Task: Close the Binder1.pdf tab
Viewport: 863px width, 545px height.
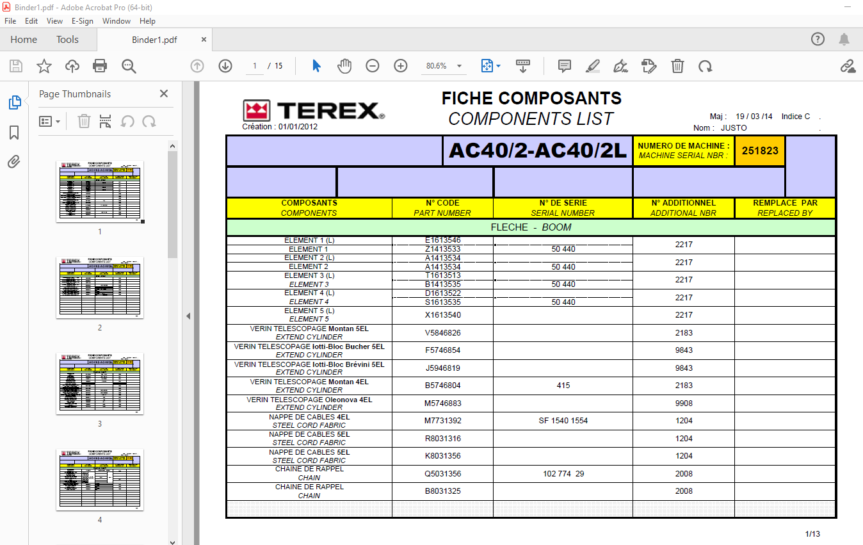Action: [x=204, y=40]
